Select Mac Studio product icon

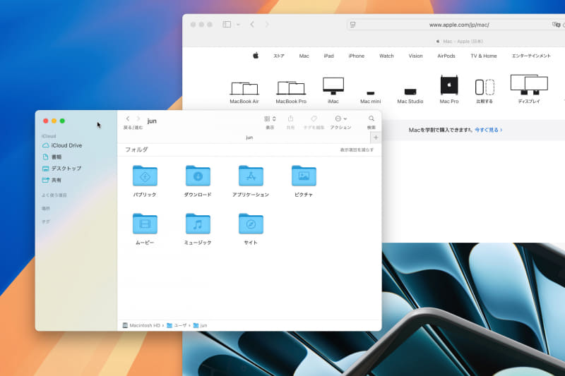[x=410, y=96]
